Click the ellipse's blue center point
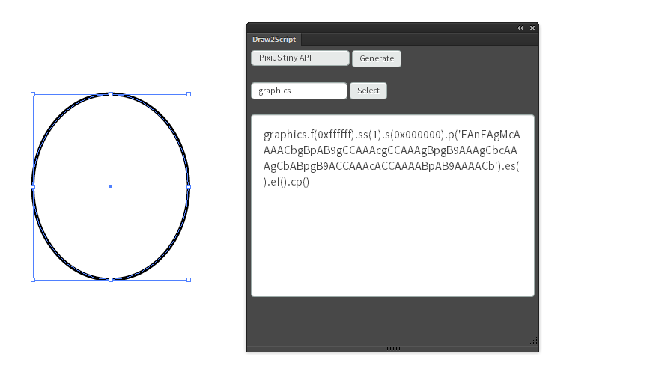Viewport: 650px width, 374px height. [x=110, y=187]
